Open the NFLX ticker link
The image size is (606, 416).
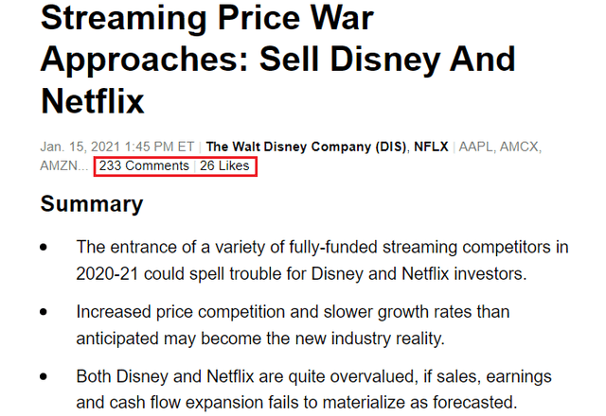431,147
